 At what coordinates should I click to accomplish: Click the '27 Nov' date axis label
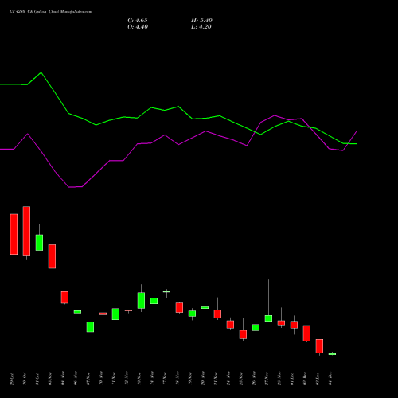(267, 379)
